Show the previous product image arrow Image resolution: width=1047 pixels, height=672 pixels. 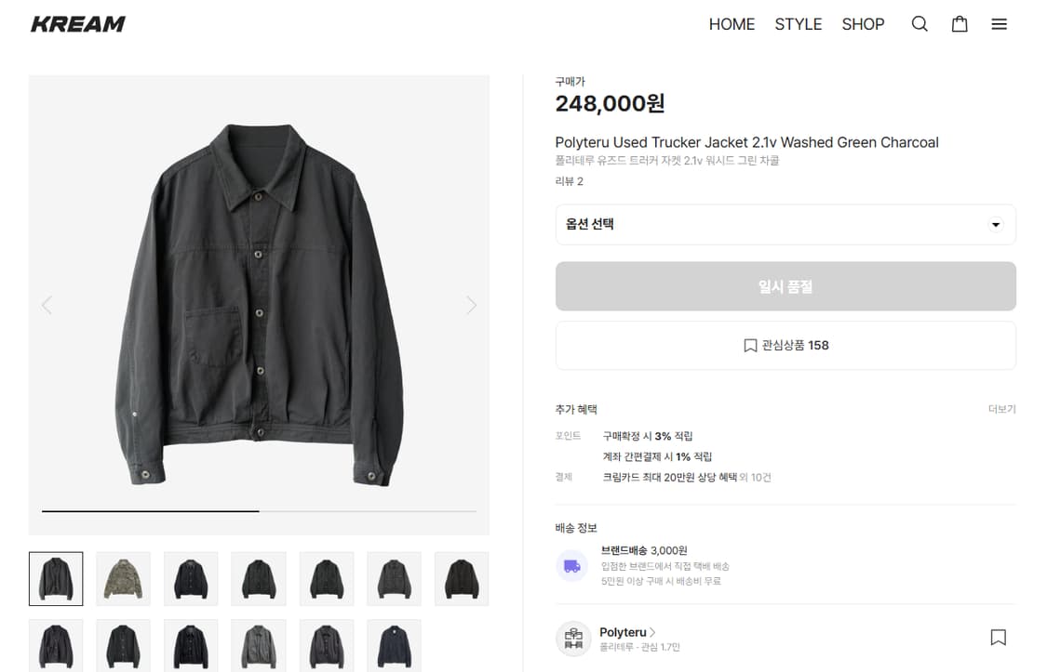(47, 305)
